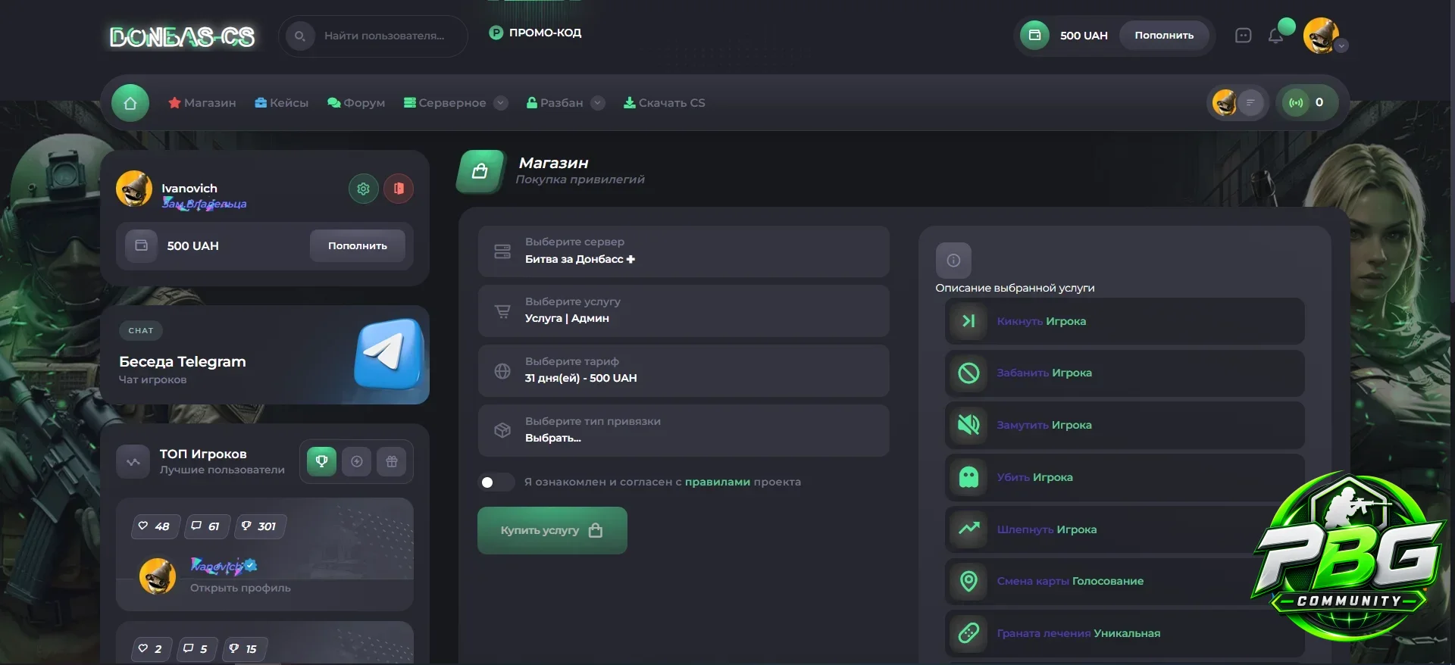This screenshot has width=1455, height=665.
Task: Click the top player avatar thumbnail
Action: point(158,576)
